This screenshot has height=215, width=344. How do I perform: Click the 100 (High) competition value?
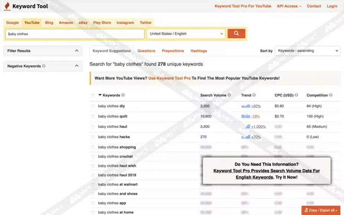(315, 116)
